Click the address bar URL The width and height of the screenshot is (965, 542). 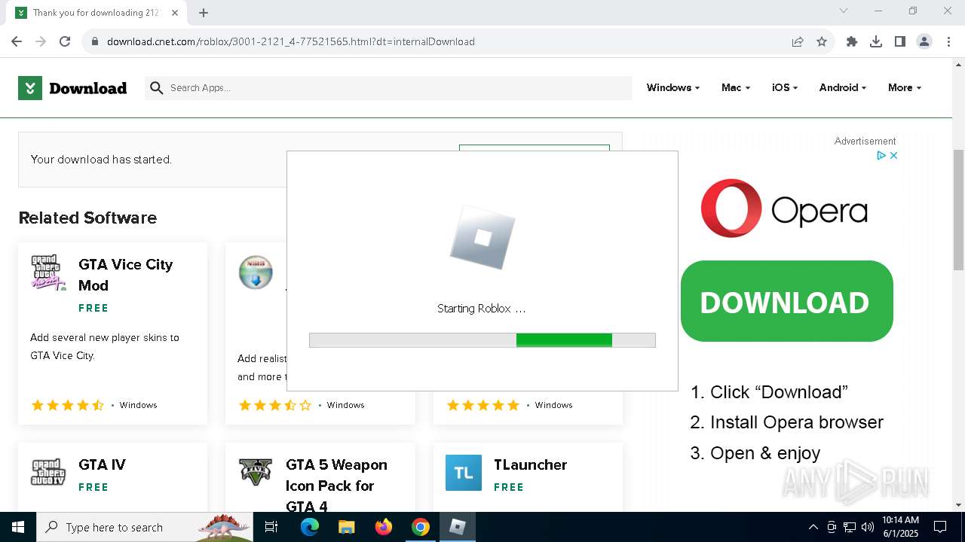[291, 41]
